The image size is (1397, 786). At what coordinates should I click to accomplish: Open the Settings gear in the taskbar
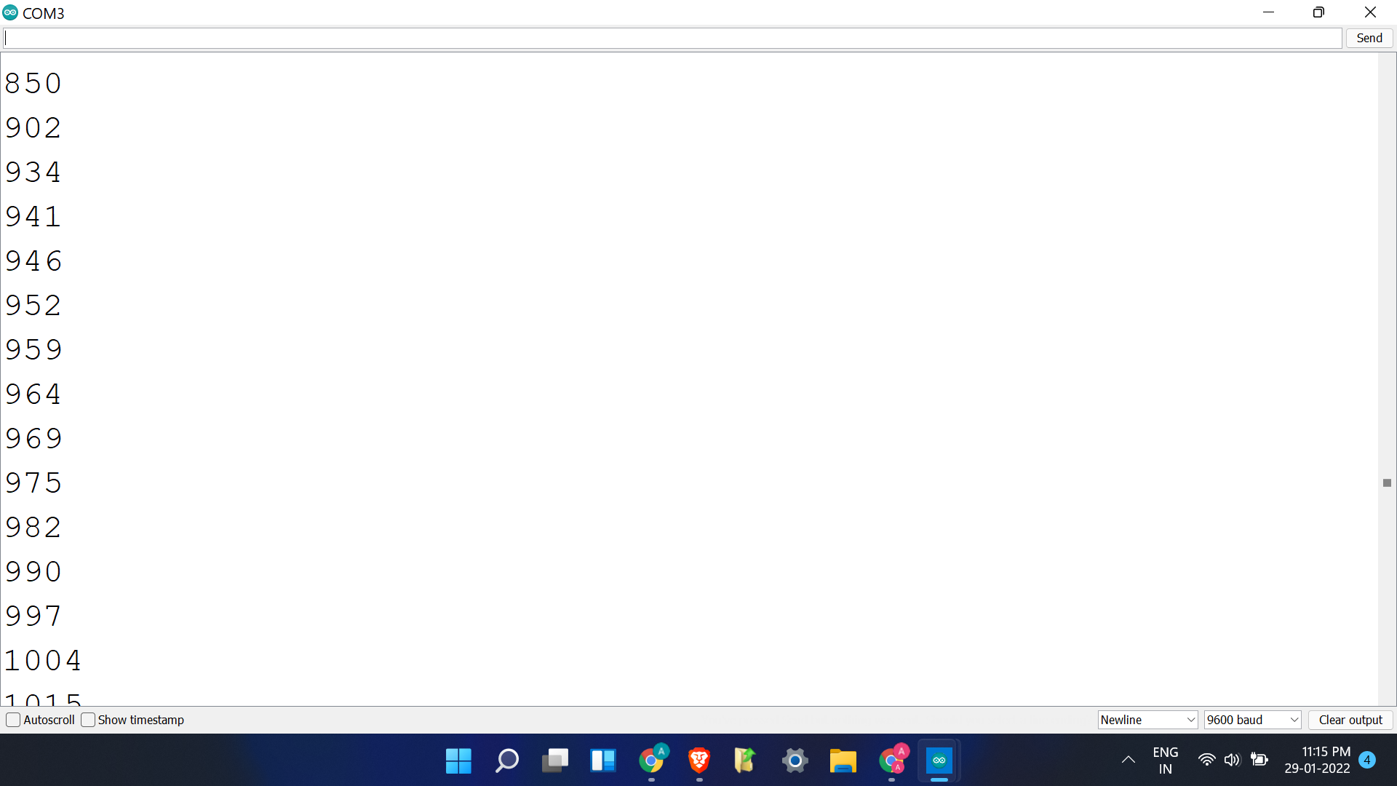pyautogui.click(x=795, y=761)
